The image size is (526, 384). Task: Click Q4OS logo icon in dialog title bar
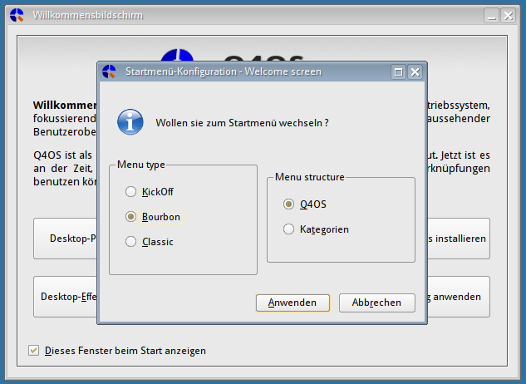coord(109,71)
